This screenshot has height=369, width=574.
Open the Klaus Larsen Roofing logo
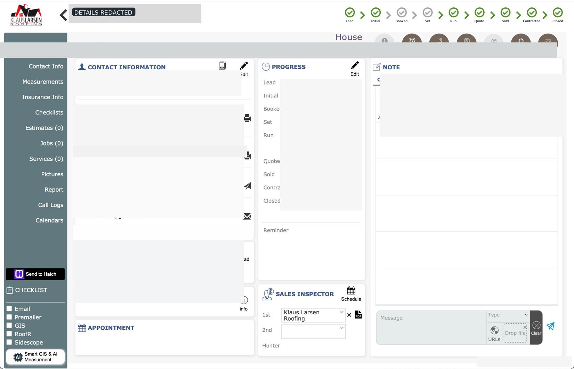tap(26, 15)
